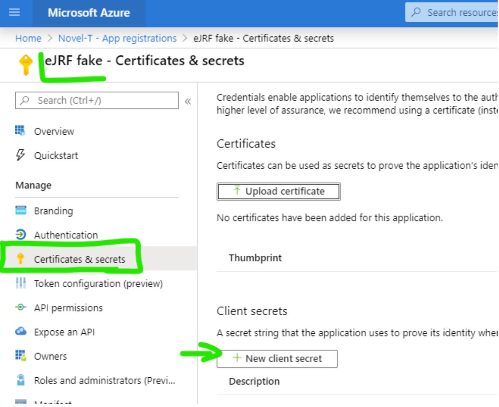The height and width of the screenshot is (407, 499).
Task: Click the Authentication arrow icon
Action: point(21,235)
